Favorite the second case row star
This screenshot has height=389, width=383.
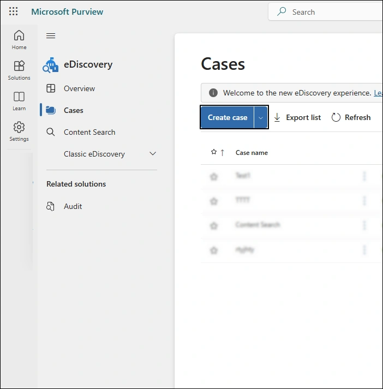(x=213, y=201)
